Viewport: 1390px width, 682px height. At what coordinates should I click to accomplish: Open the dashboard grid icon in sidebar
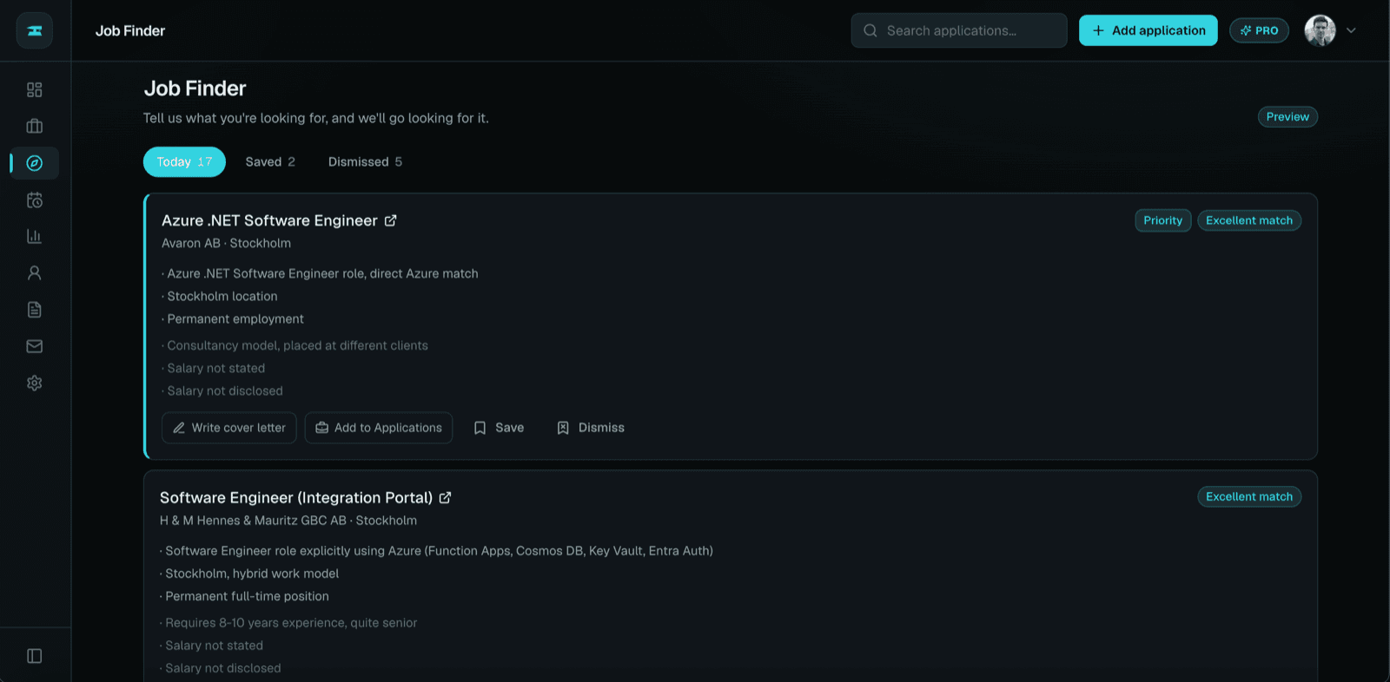click(x=35, y=89)
